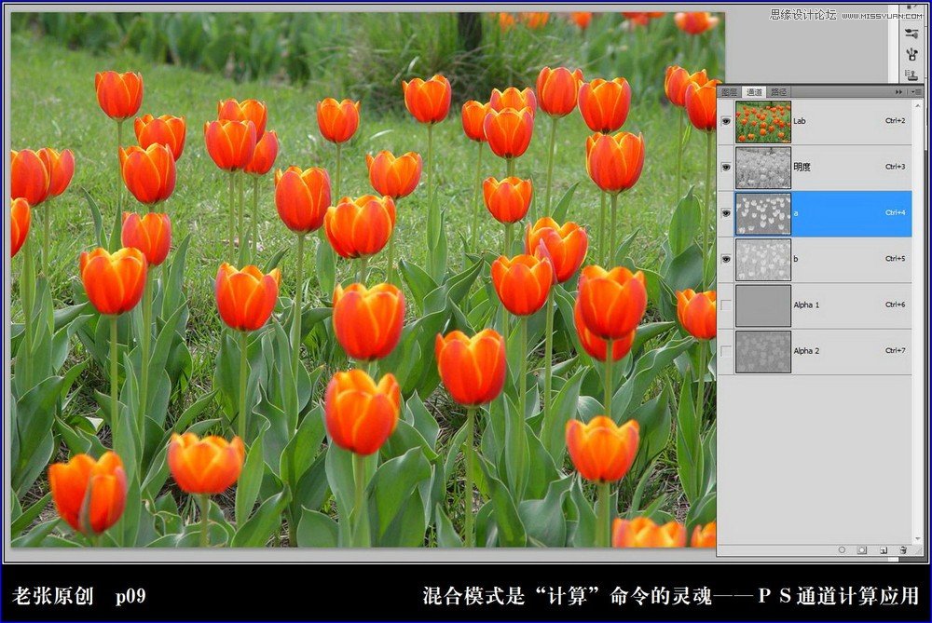Image resolution: width=932 pixels, height=623 pixels.
Task: Click the 'Ctrl+4' shortcut text
Action: pos(895,212)
